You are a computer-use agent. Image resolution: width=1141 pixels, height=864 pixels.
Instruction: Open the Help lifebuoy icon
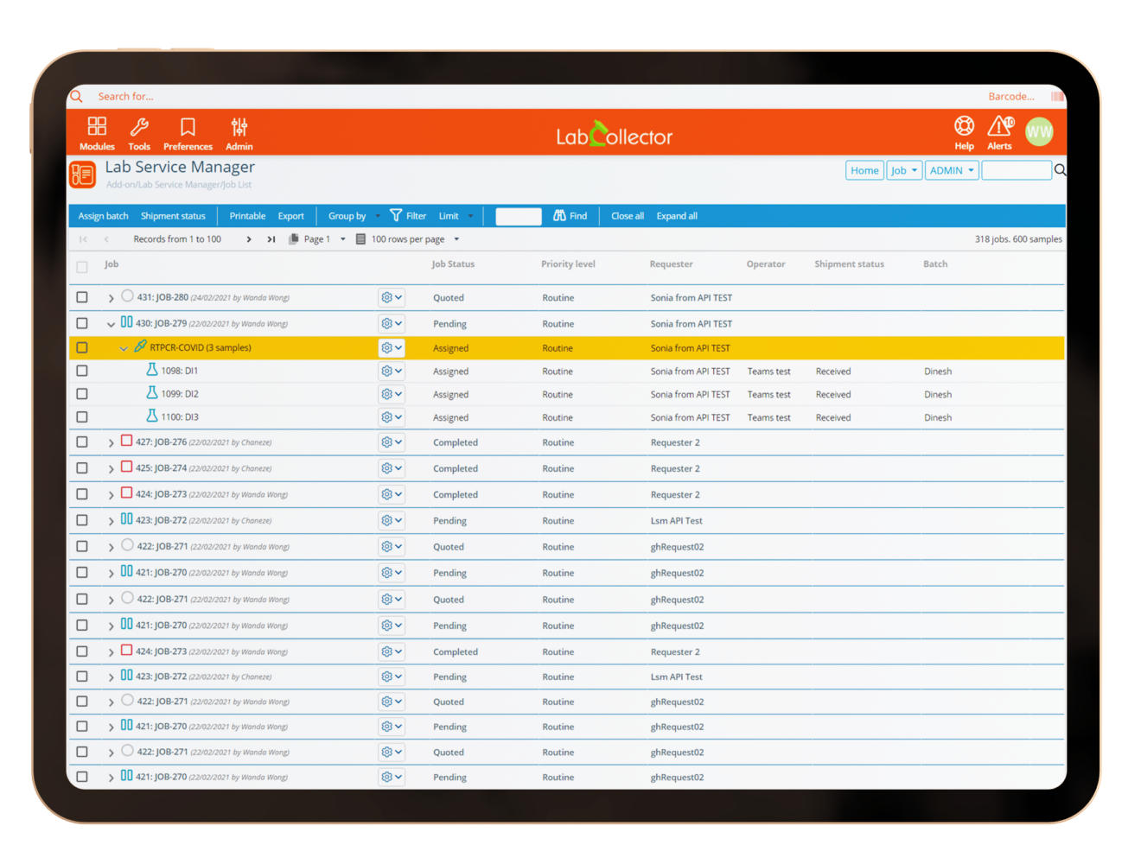964,126
